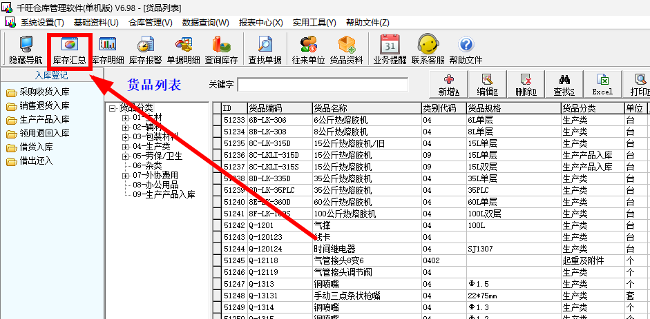Expand 07-外协费用 tree node
Viewport: 650px width, 319px height.
(126, 176)
